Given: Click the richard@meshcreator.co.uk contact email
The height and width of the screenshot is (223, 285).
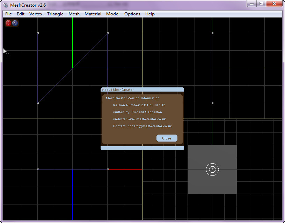Looking at the screenshot, I should click(149, 126).
